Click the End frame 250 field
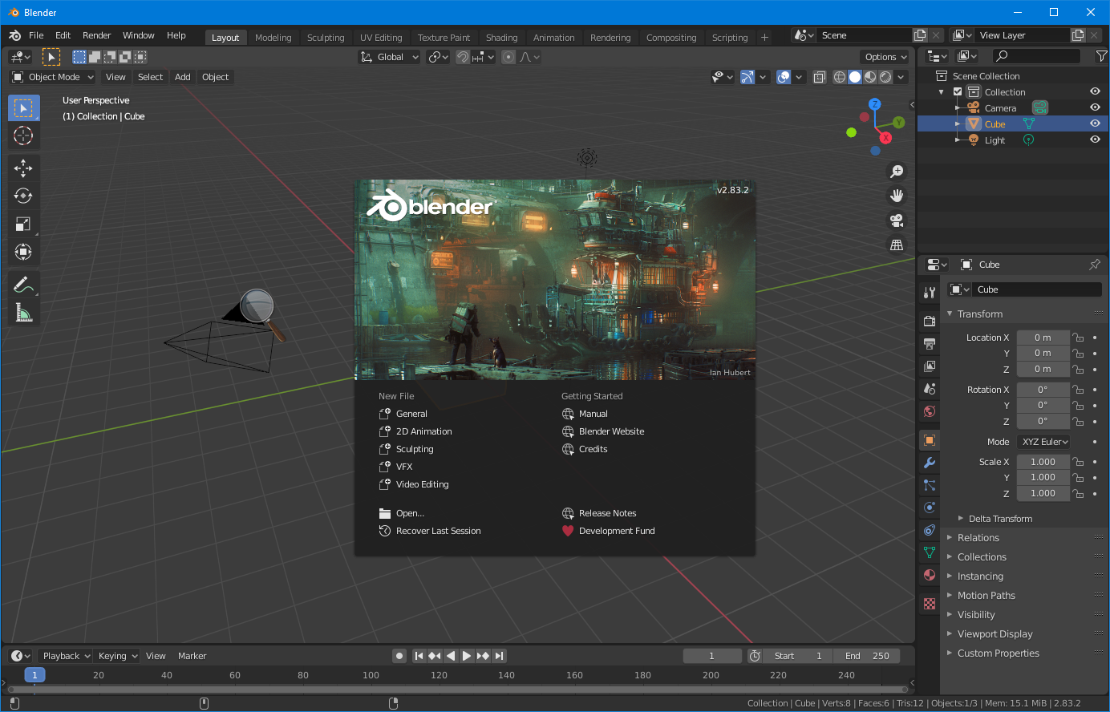 pyautogui.click(x=866, y=656)
